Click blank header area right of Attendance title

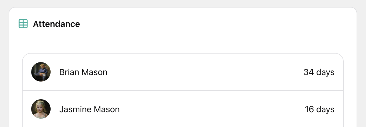pos(215,24)
